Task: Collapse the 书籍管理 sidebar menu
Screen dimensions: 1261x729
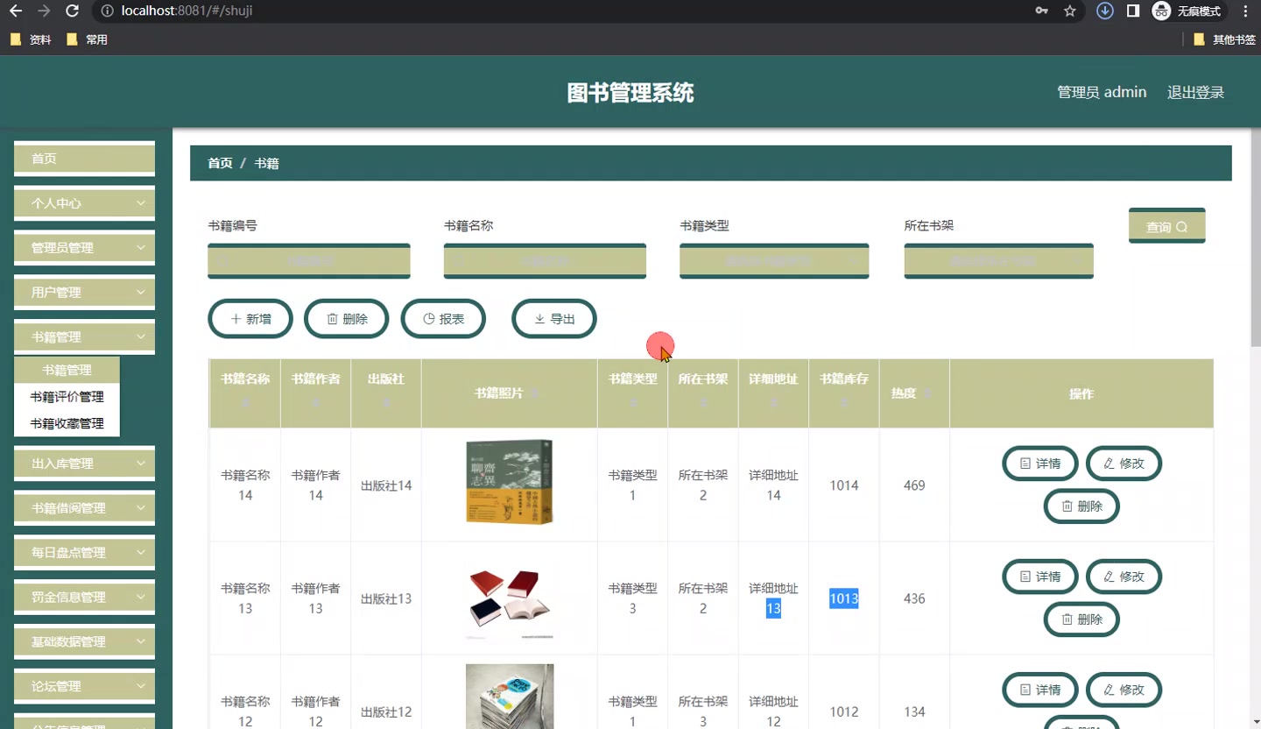Action: [x=84, y=336]
